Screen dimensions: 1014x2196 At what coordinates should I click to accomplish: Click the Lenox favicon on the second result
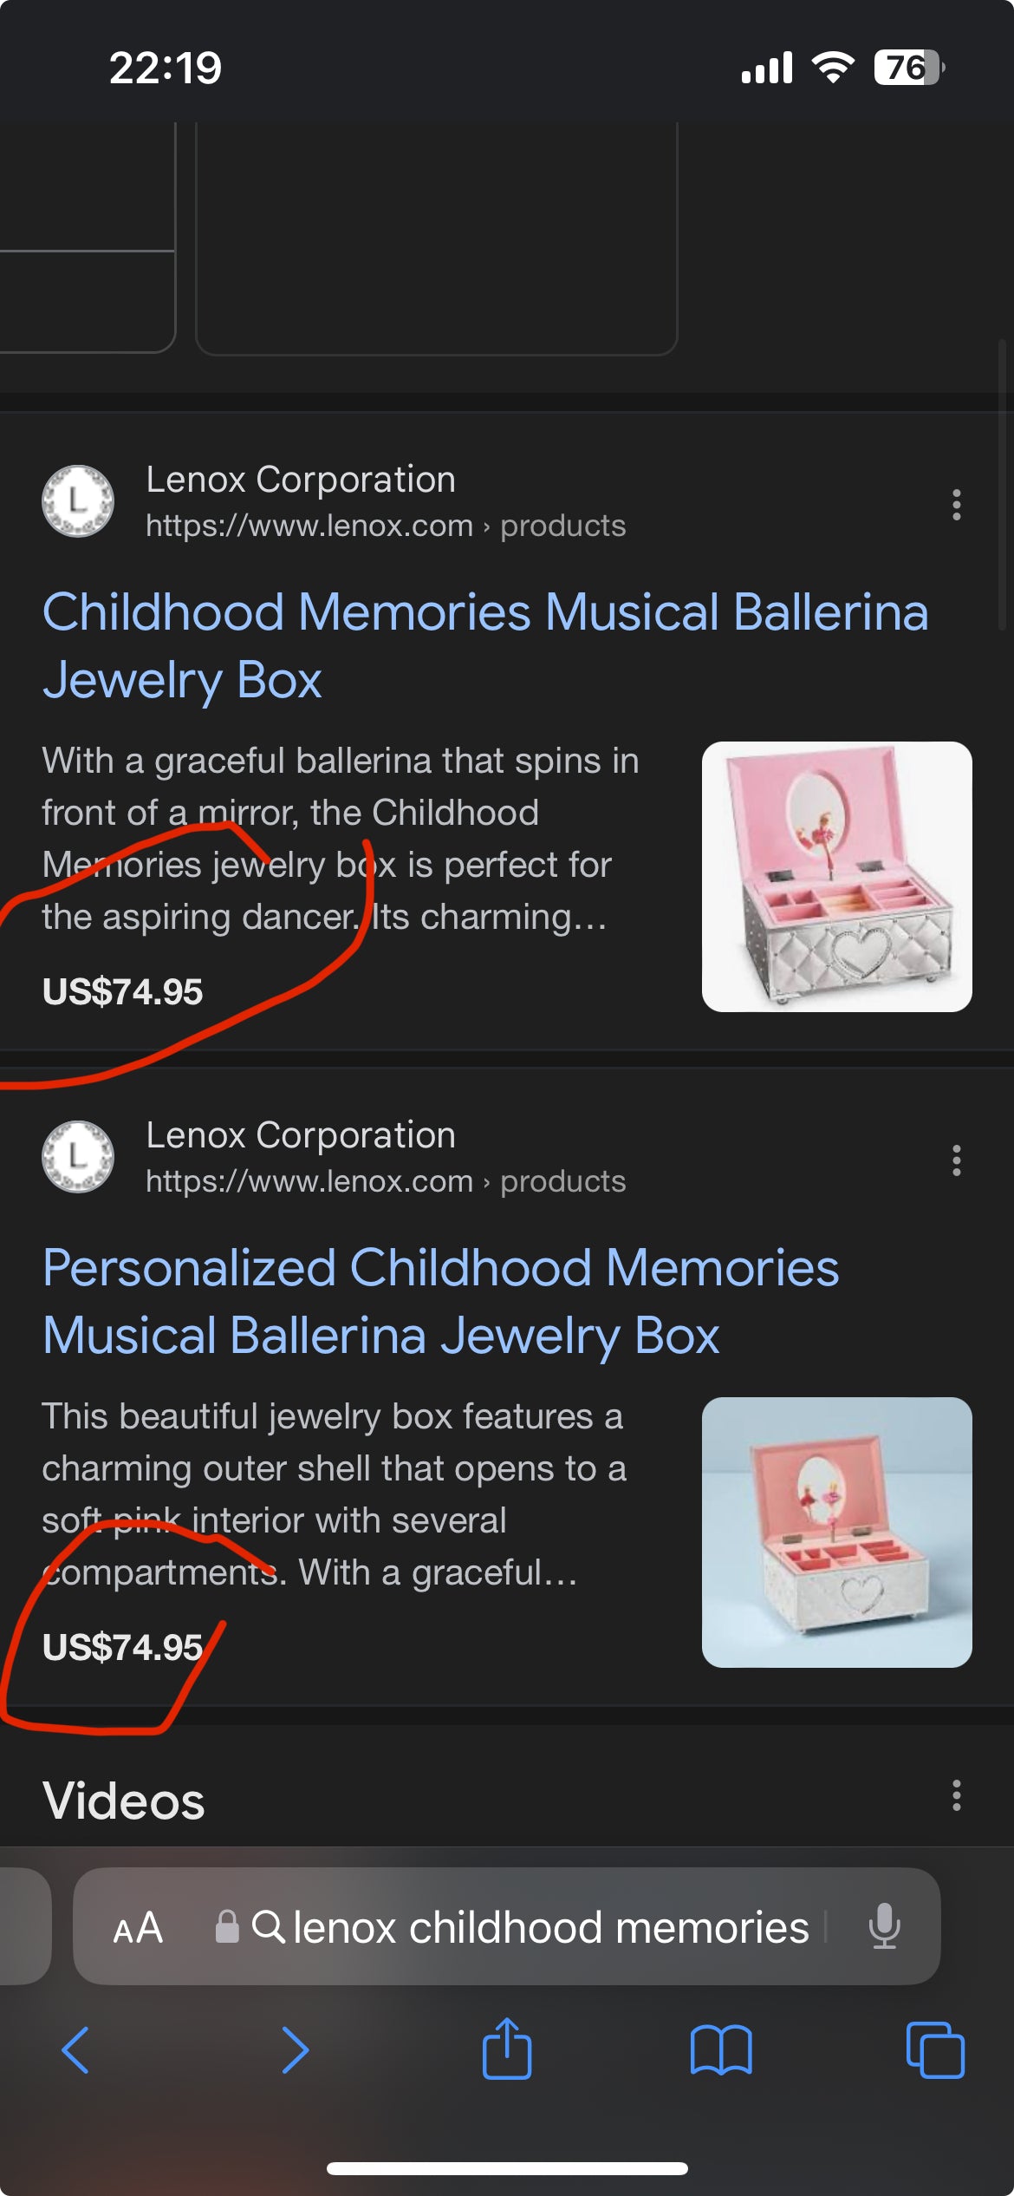pyautogui.click(x=76, y=1156)
